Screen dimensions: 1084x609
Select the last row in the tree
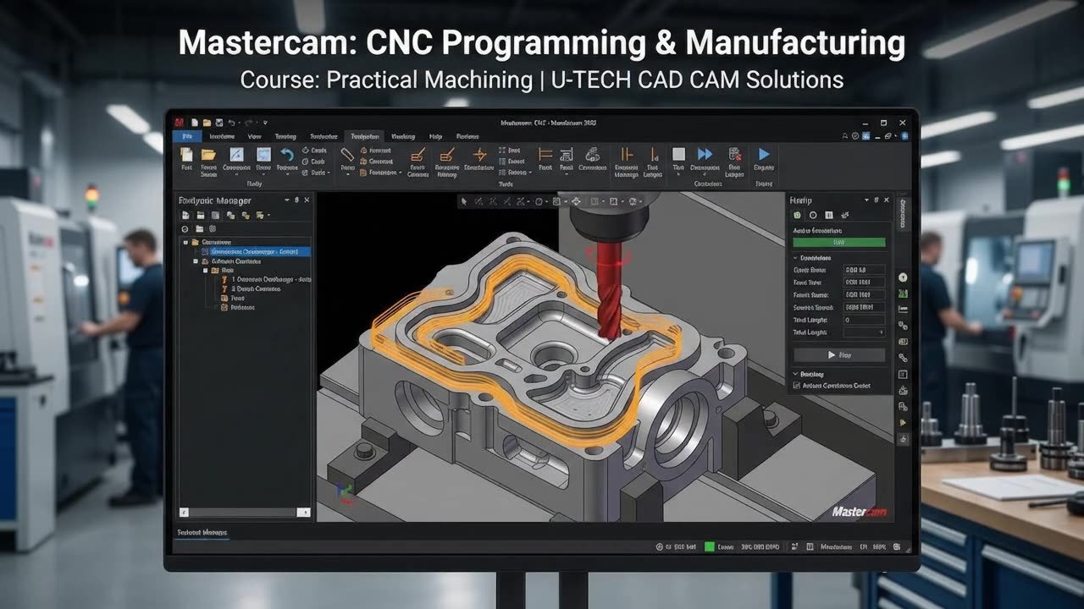point(237,308)
